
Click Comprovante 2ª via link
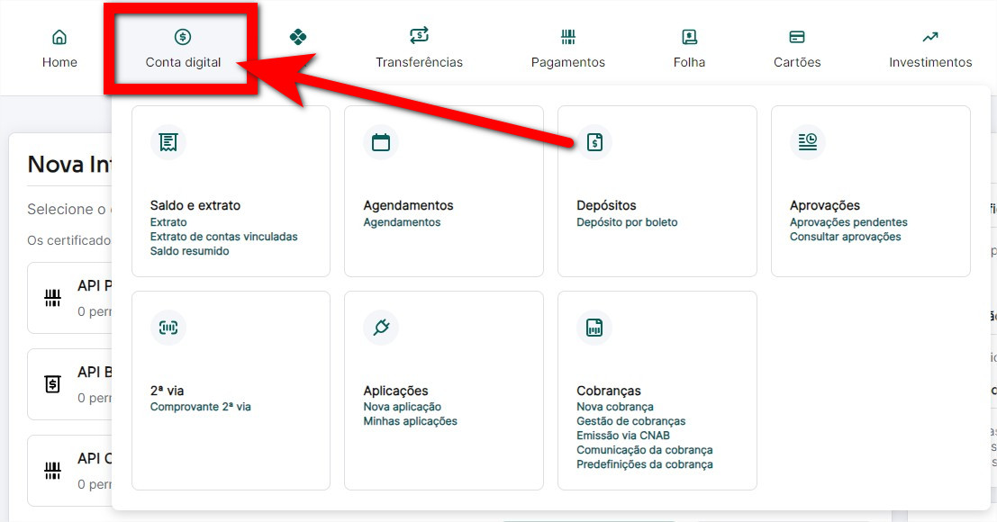[200, 407]
